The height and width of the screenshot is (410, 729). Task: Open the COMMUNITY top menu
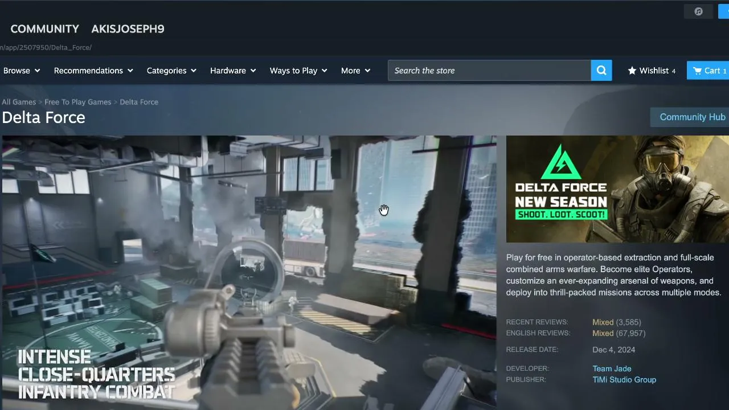click(44, 29)
